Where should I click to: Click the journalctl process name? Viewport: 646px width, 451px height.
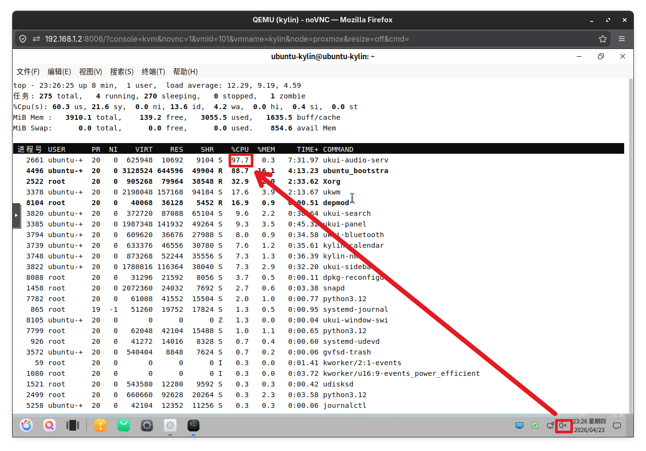coord(345,405)
